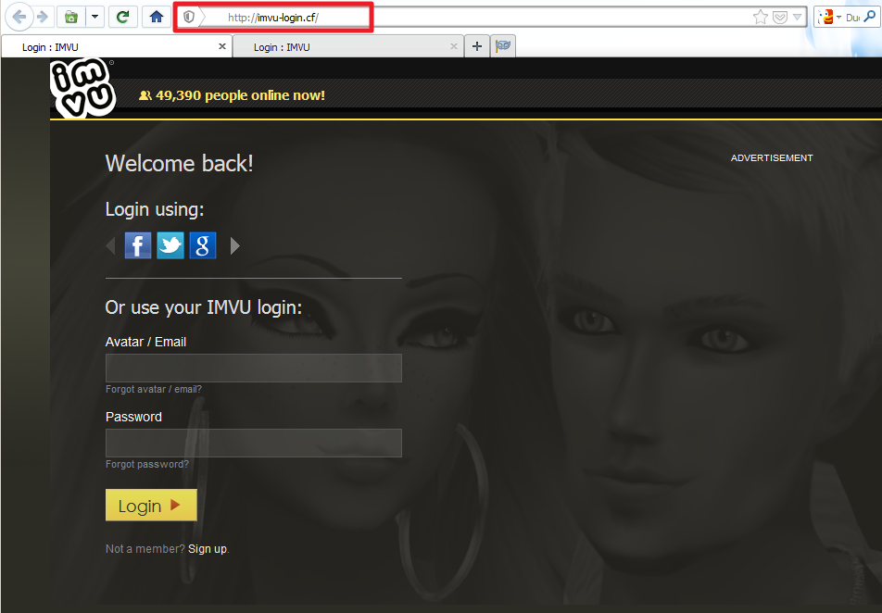This screenshot has height=613, width=882.
Task: Click the Welcome back! heading
Action: (x=180, y=164)
